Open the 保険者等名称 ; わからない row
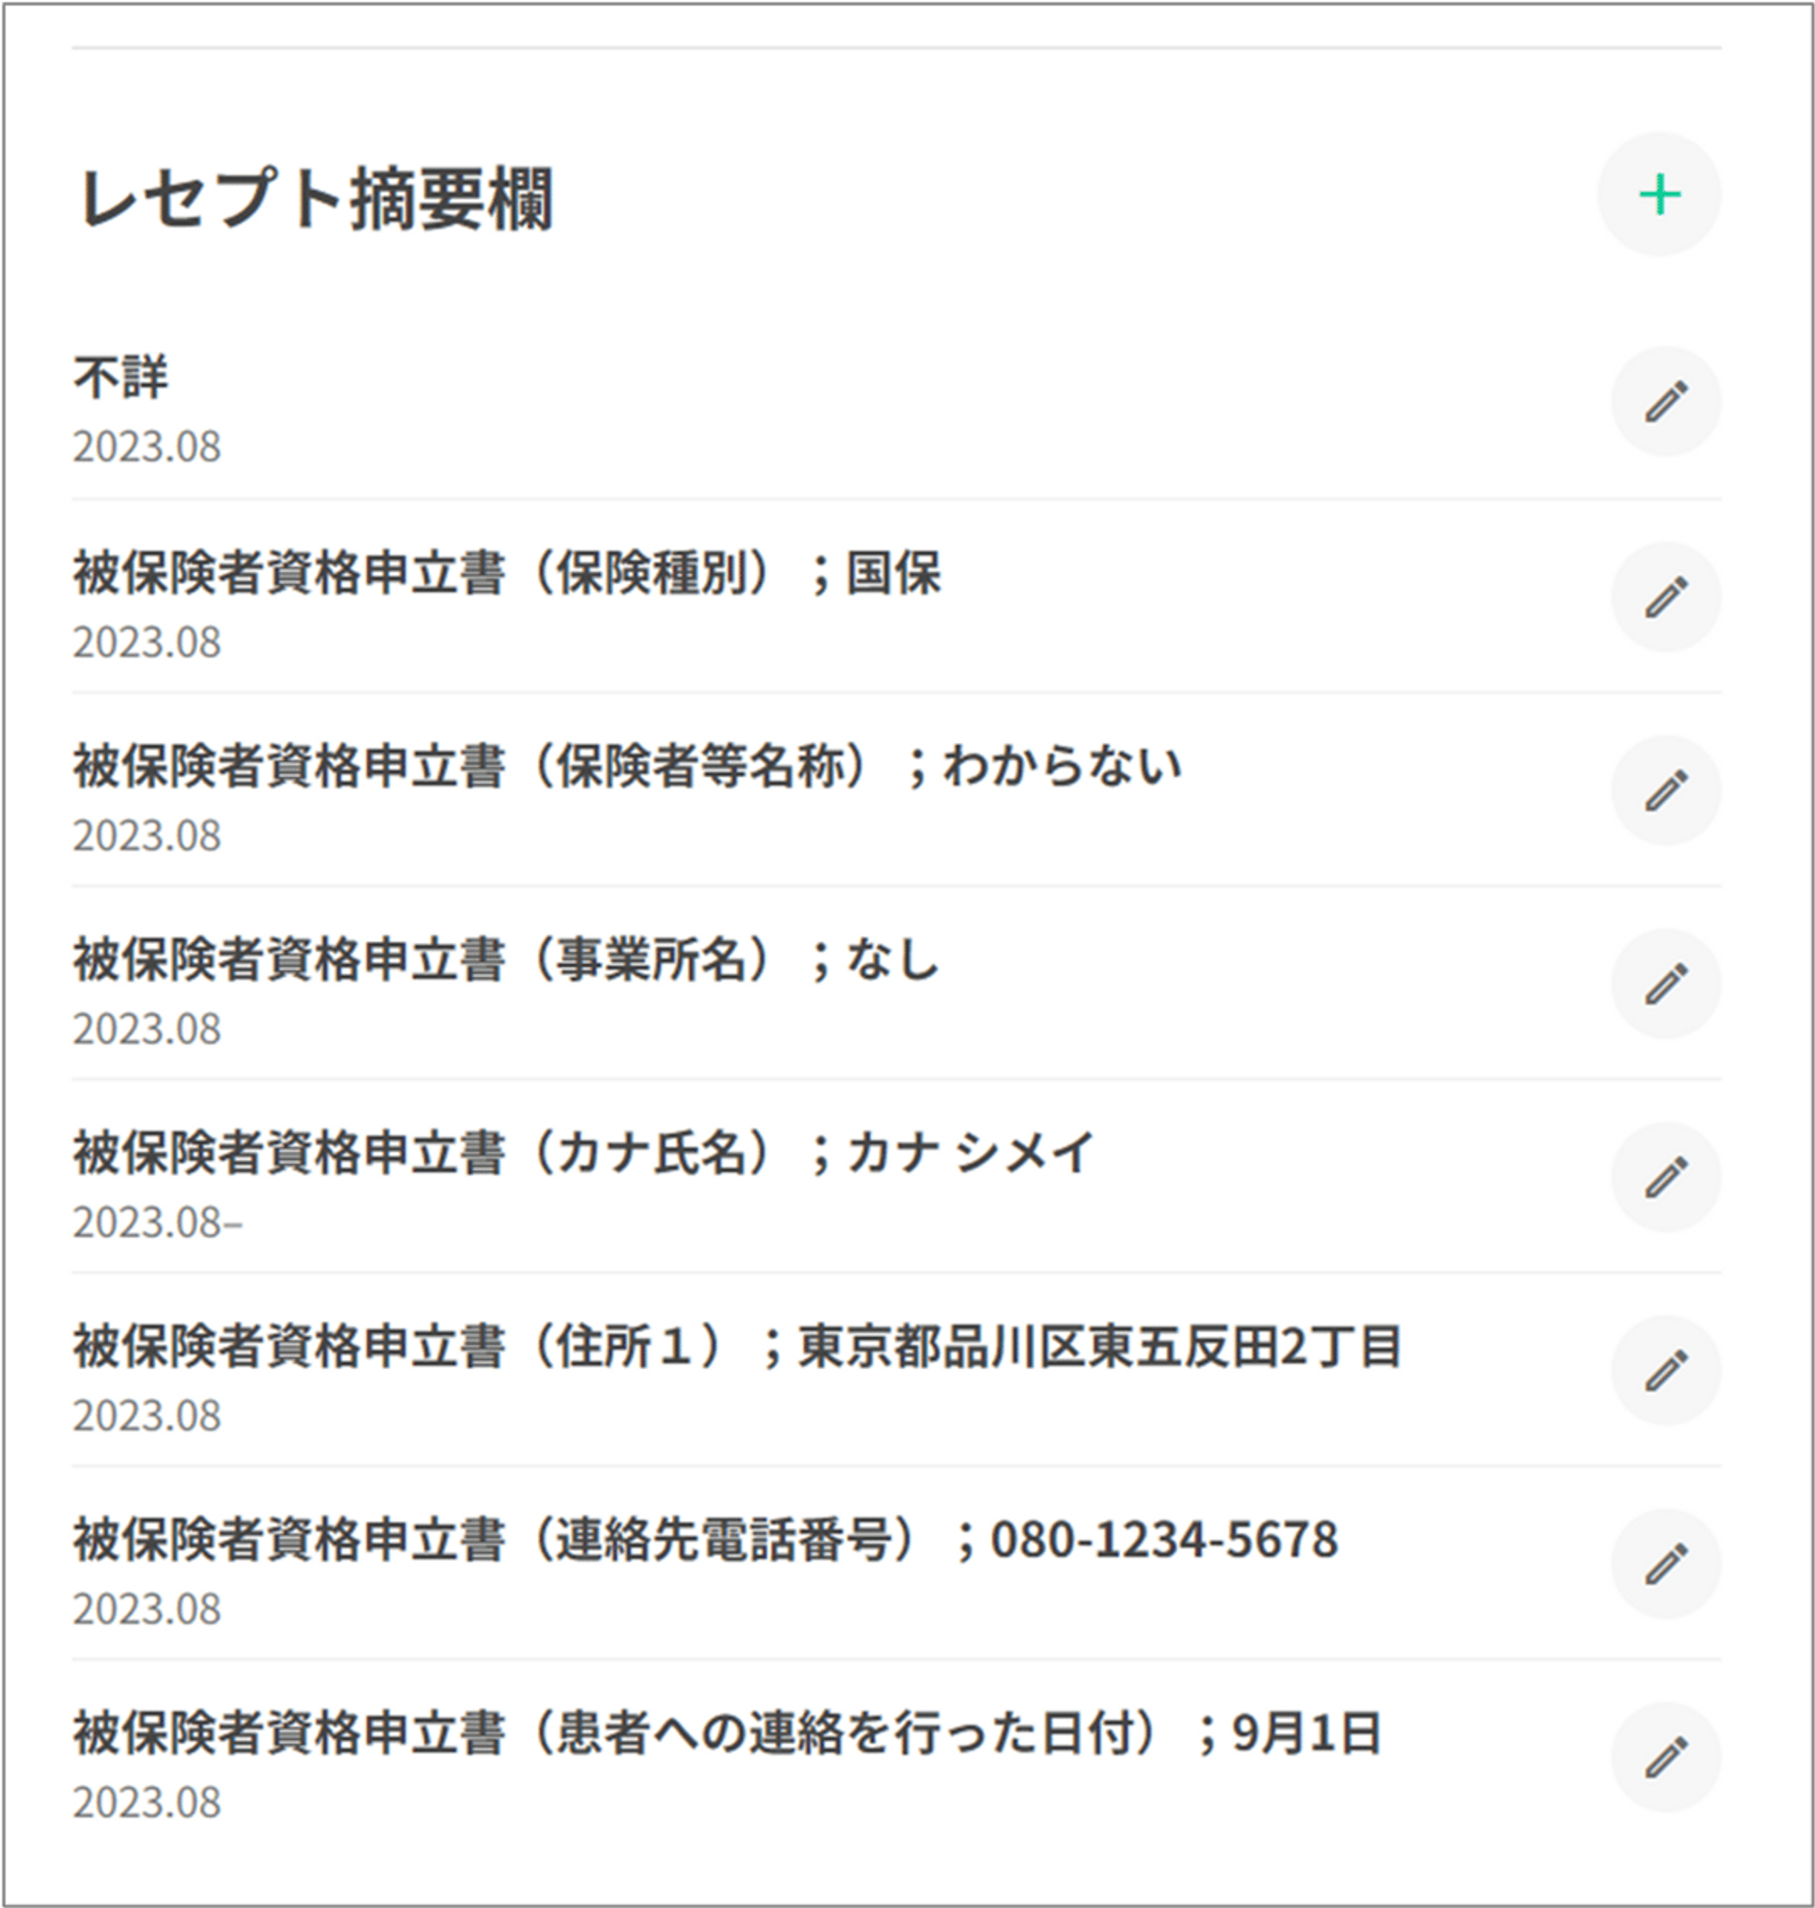Screen dimensions: 1815x1908 click(627, 765)
